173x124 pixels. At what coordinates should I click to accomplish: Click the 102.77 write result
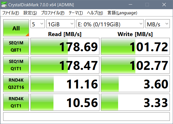pyautogui.click(x=135, y=65)
